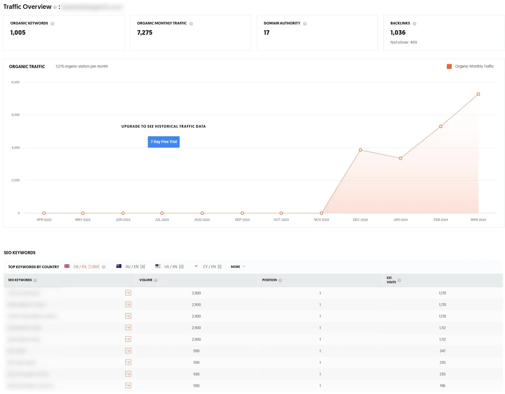Image resolution: width=505 pixels, height=394 pixels.
Task: Click the GB flag icon in top keywords
Action: (67, 266)
